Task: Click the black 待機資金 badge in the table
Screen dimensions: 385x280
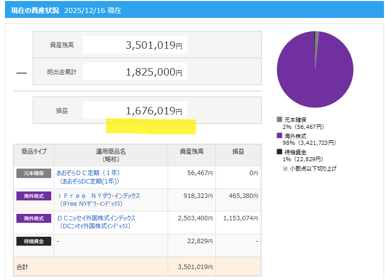Action: [34, 241]
